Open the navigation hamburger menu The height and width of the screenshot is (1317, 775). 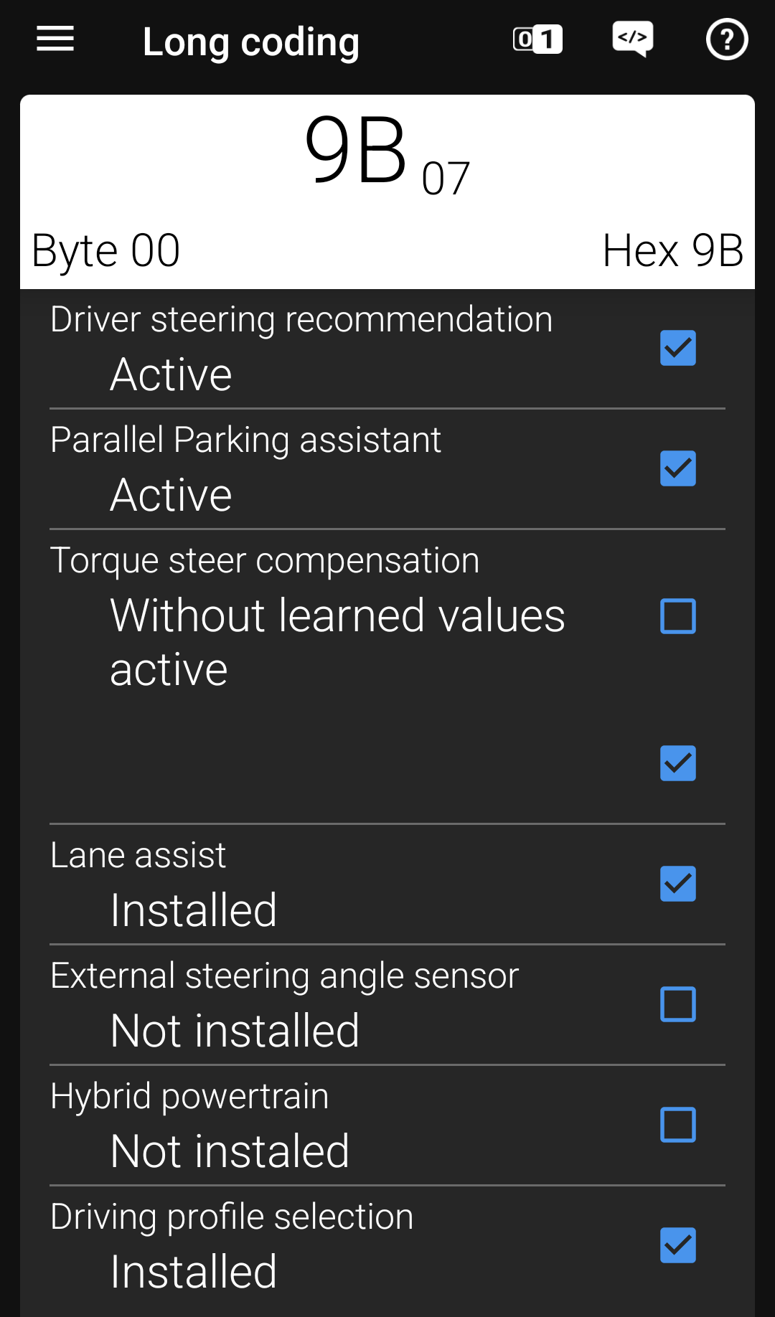pyautogui.click(x=55, y=39)
